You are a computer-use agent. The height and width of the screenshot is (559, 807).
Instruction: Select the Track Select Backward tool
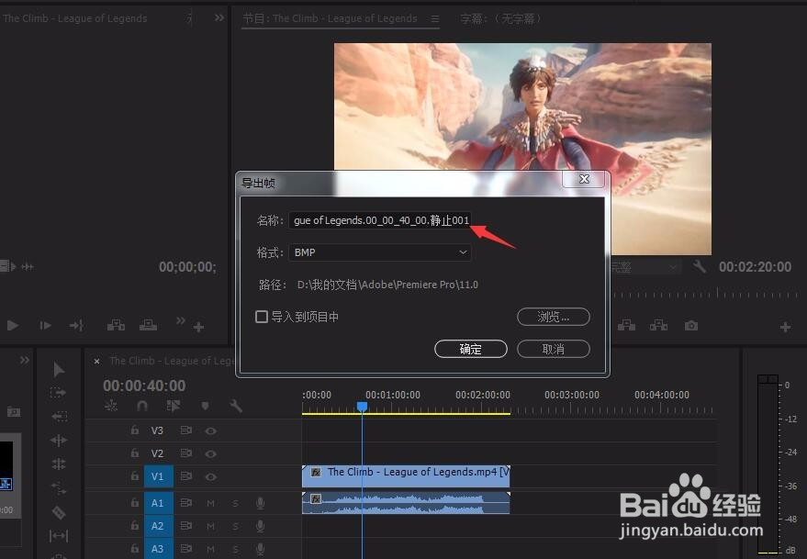pos(59,416)
